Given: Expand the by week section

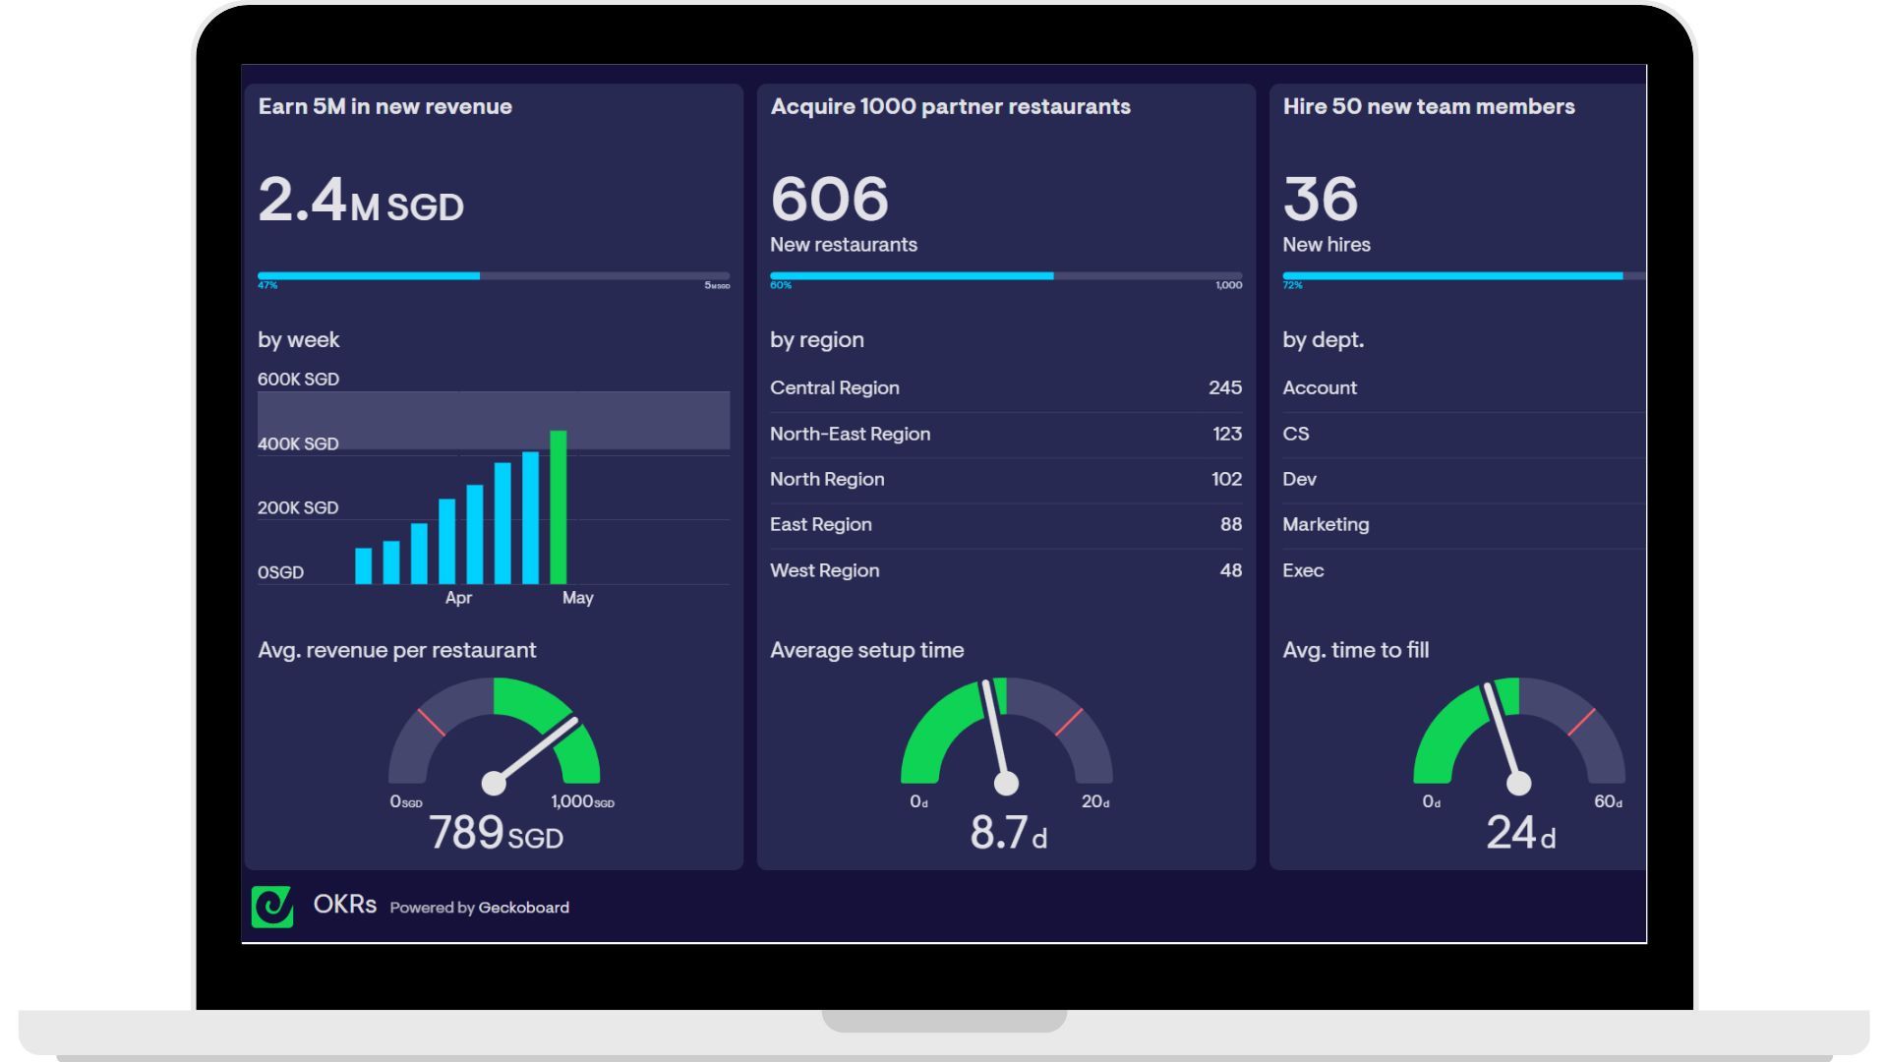Looking at the screenshot, I should click(x=298, y=339).
